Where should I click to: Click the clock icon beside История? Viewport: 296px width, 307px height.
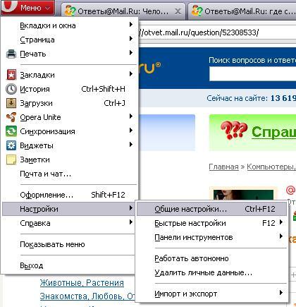(11, 89)
